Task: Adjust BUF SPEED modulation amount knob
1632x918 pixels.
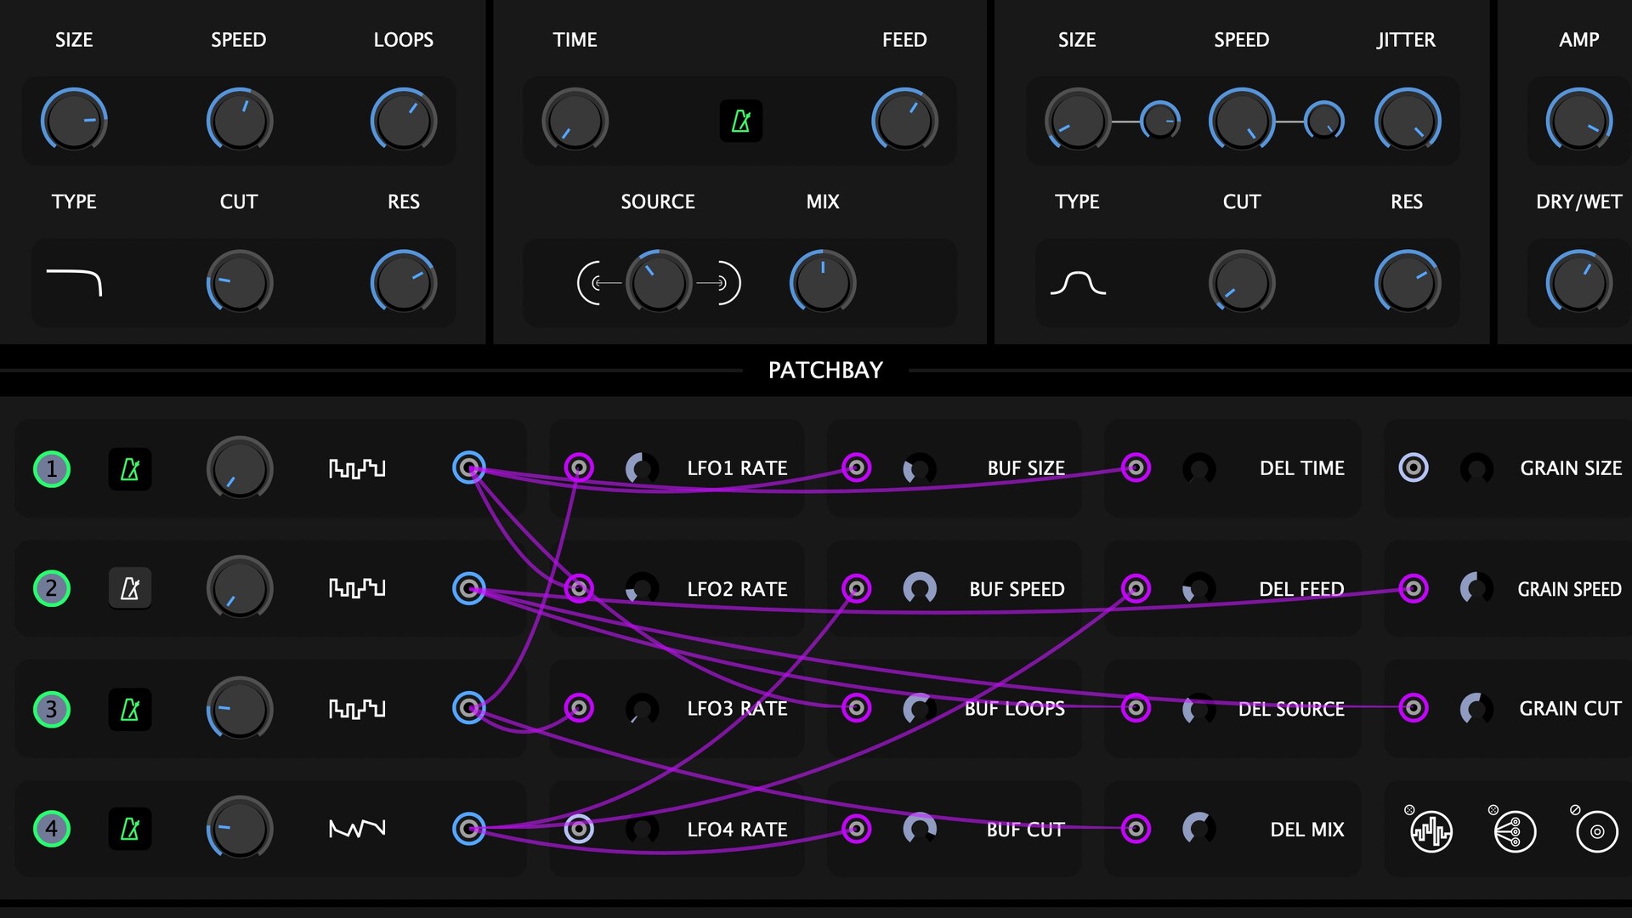Action: [x=920, y=588]
